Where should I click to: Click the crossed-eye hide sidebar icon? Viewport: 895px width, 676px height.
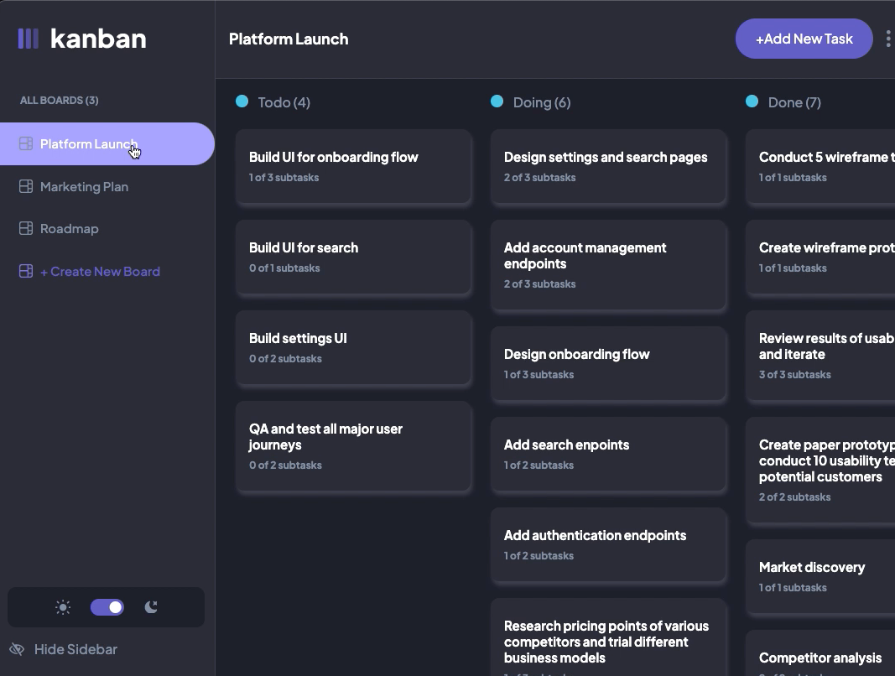[x=17, y=649]
